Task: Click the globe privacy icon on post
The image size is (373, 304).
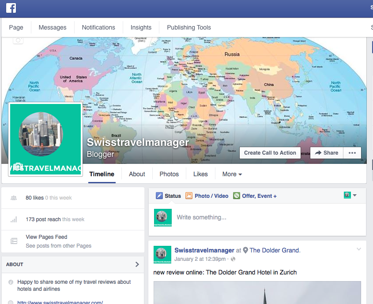Action: [233, 259]
